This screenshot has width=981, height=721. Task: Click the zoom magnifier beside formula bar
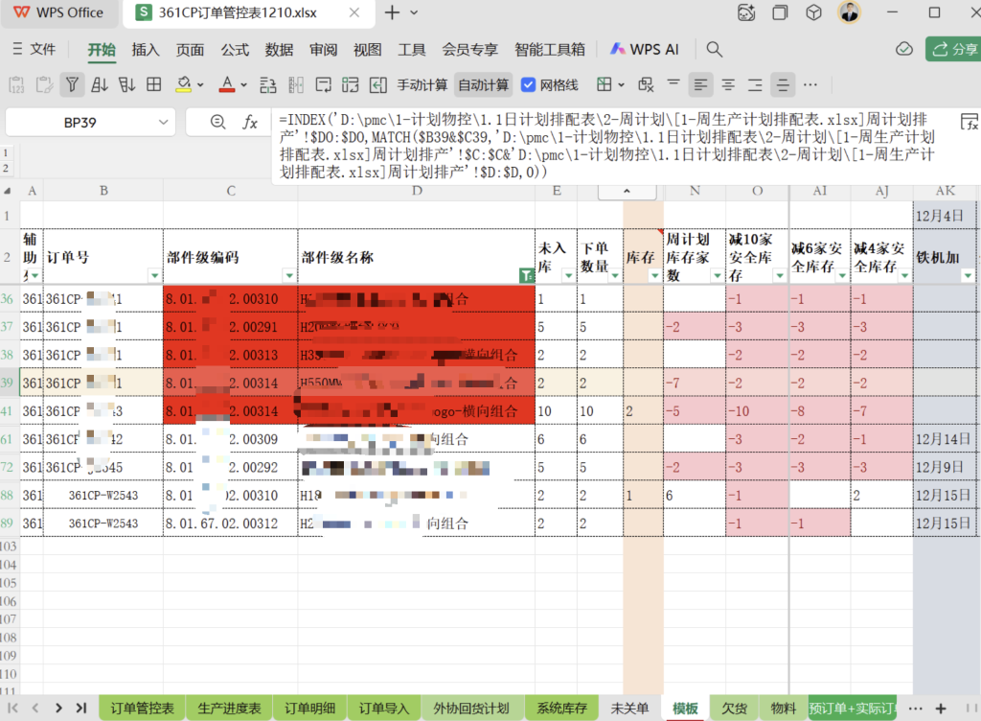click(x=217, y=122)
